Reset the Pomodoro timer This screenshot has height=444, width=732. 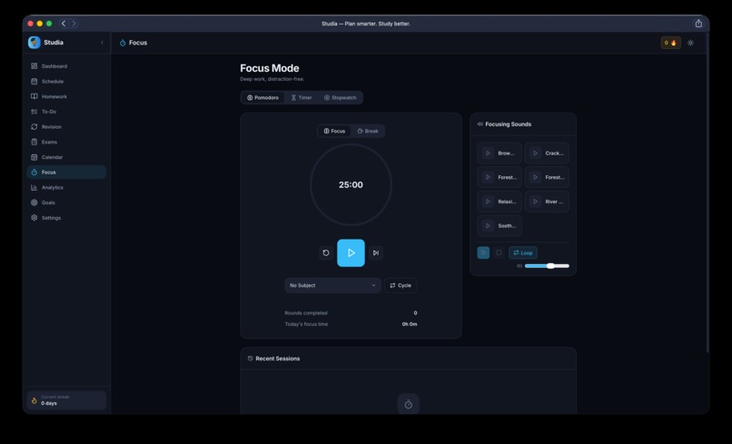coord(326,253)
